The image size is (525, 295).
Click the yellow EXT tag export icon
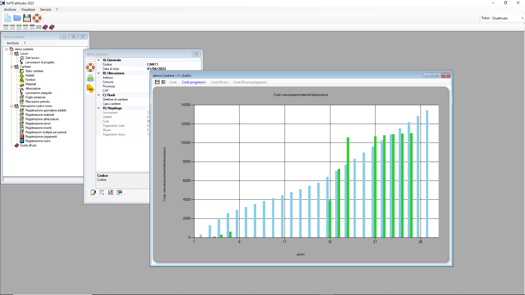(90, 89)
